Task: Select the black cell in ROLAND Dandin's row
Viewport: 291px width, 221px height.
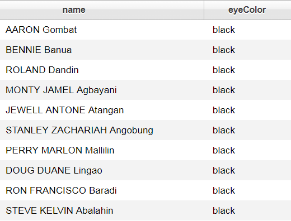Action: pos(247,70)
